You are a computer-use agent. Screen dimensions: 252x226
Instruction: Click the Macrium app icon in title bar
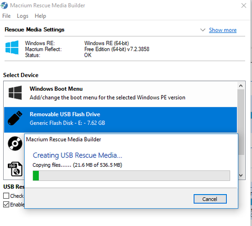[x=4, y=5]
